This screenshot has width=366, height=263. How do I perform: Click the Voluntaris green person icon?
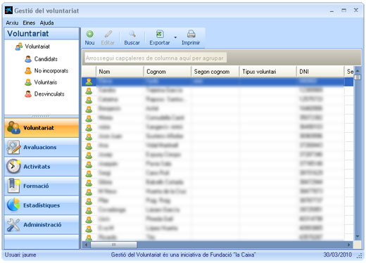pyautogui.click(x=28, y=82)
